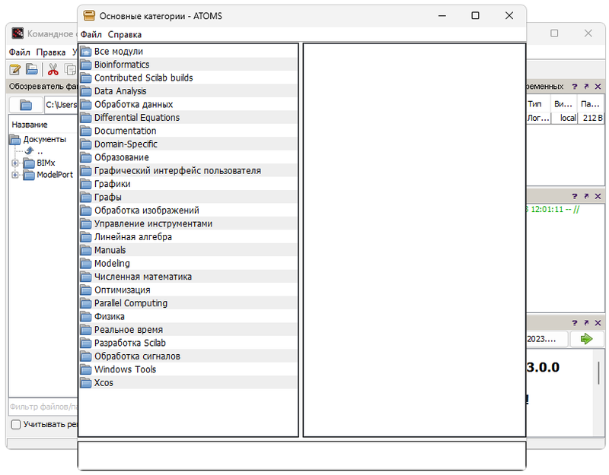The image size is (609, 475).
Task: Open Обработка сигналов category
Action: click(188, 356)
